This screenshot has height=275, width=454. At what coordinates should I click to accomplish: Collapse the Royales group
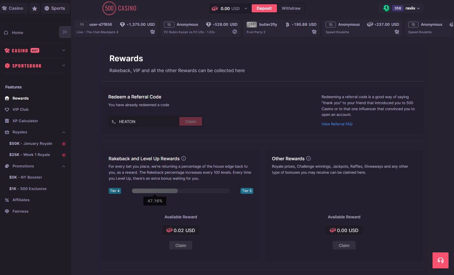(x=64, y=132)
